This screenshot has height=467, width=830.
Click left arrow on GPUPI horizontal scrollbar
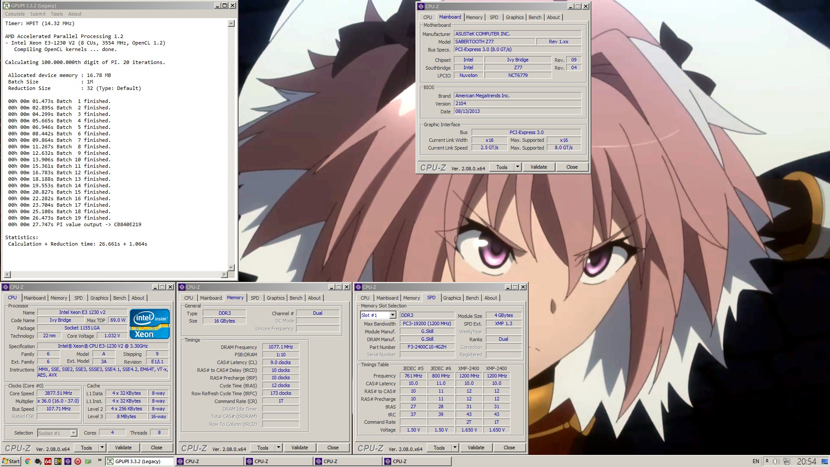pos(7,275)
